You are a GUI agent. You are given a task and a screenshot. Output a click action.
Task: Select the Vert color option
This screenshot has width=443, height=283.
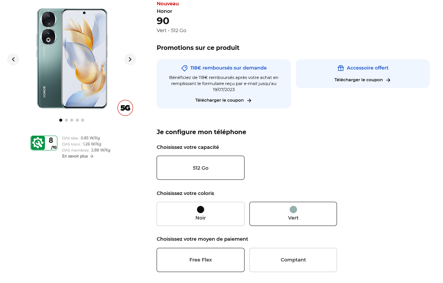point(293,214)
